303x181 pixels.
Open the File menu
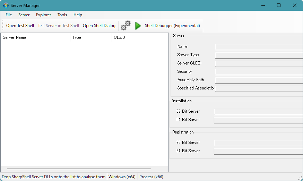(9, 15)
